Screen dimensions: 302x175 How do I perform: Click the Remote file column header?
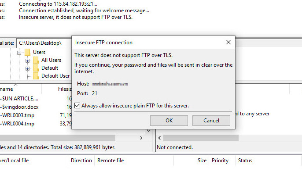(x=110, y=161)
